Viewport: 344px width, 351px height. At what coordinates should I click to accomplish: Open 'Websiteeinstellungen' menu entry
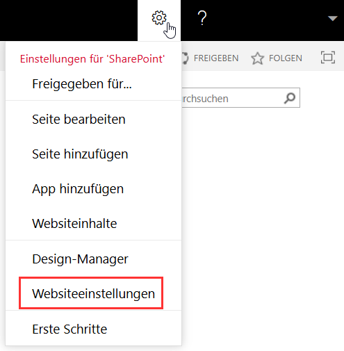(x=94, y=293)
